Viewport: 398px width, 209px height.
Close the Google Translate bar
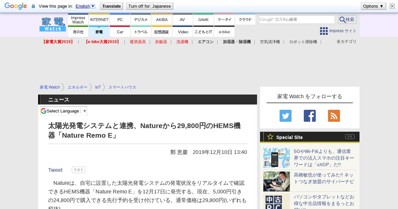(x=392, y=6)
